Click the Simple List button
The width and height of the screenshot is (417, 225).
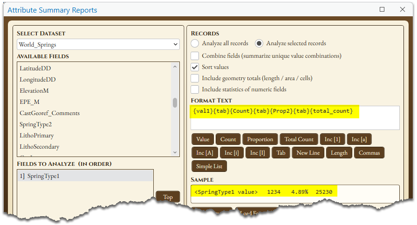click(209, 166)
